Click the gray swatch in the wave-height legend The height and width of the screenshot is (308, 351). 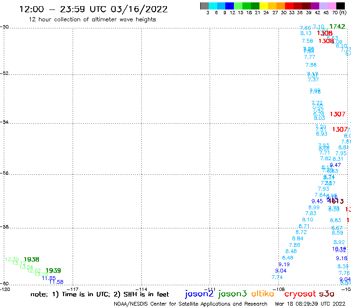(204, 6)
